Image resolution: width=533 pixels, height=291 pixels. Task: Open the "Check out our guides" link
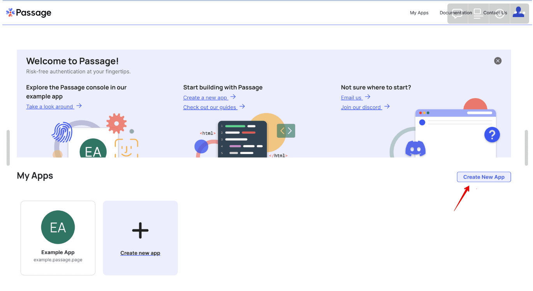(210, 107)
